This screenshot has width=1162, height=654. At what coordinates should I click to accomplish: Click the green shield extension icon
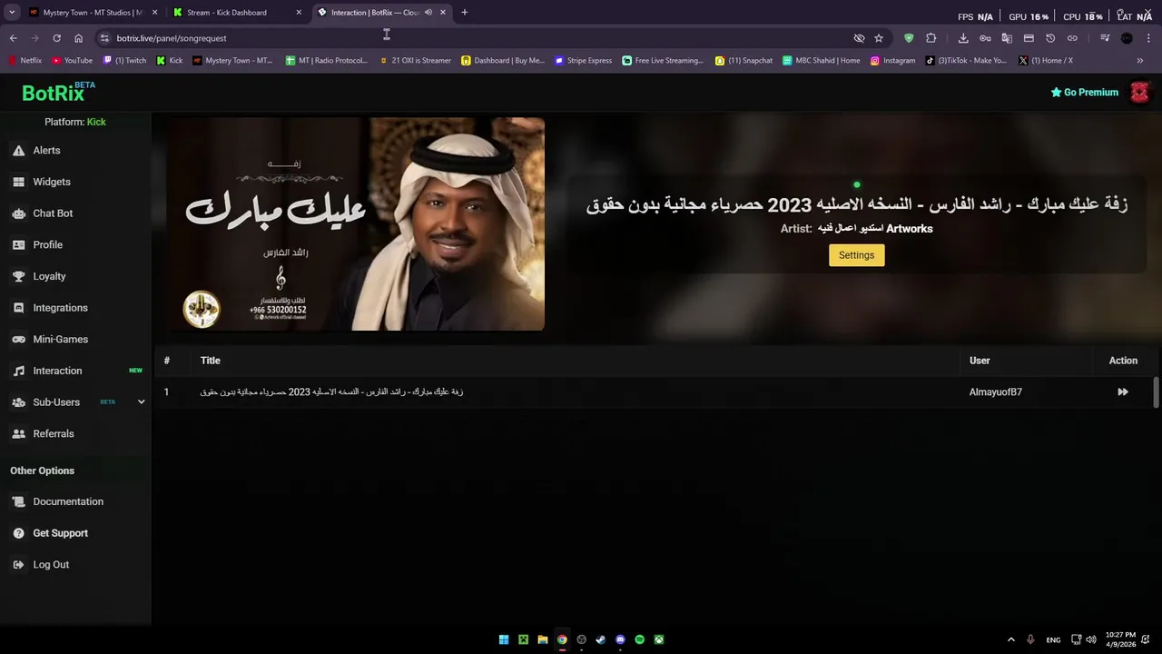909,38
